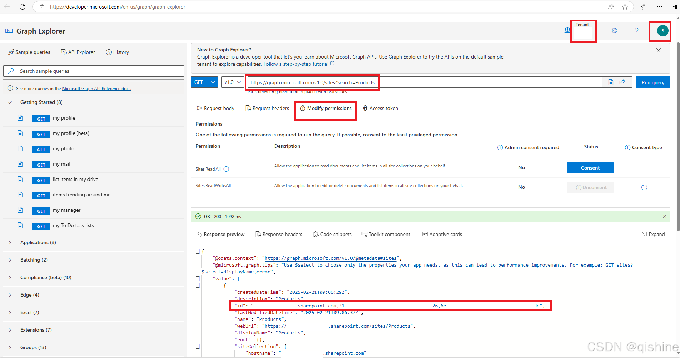680x358 pixels.
Task: Open the Request body tab
Action: (215, 108)
